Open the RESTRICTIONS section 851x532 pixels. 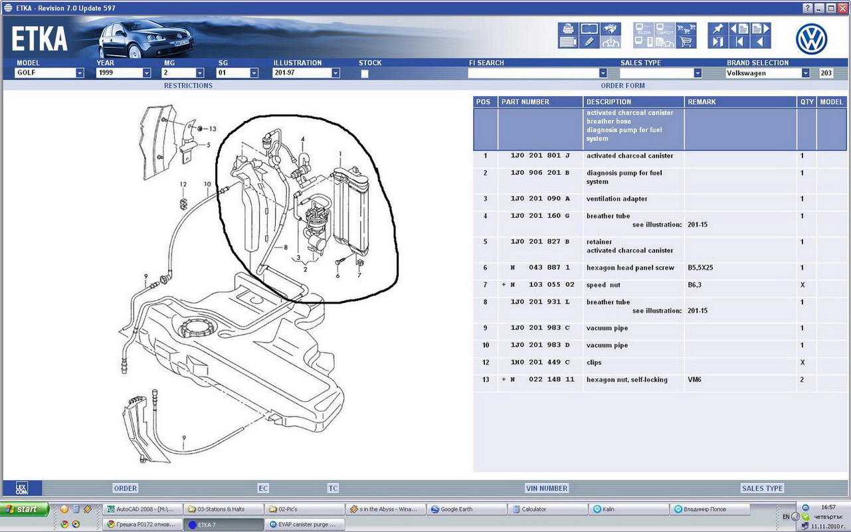tap(188, 86)
